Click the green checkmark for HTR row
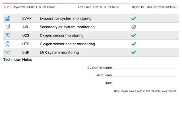Image resolution: width=182 pixels, height=136 pixels. (134, 44)
